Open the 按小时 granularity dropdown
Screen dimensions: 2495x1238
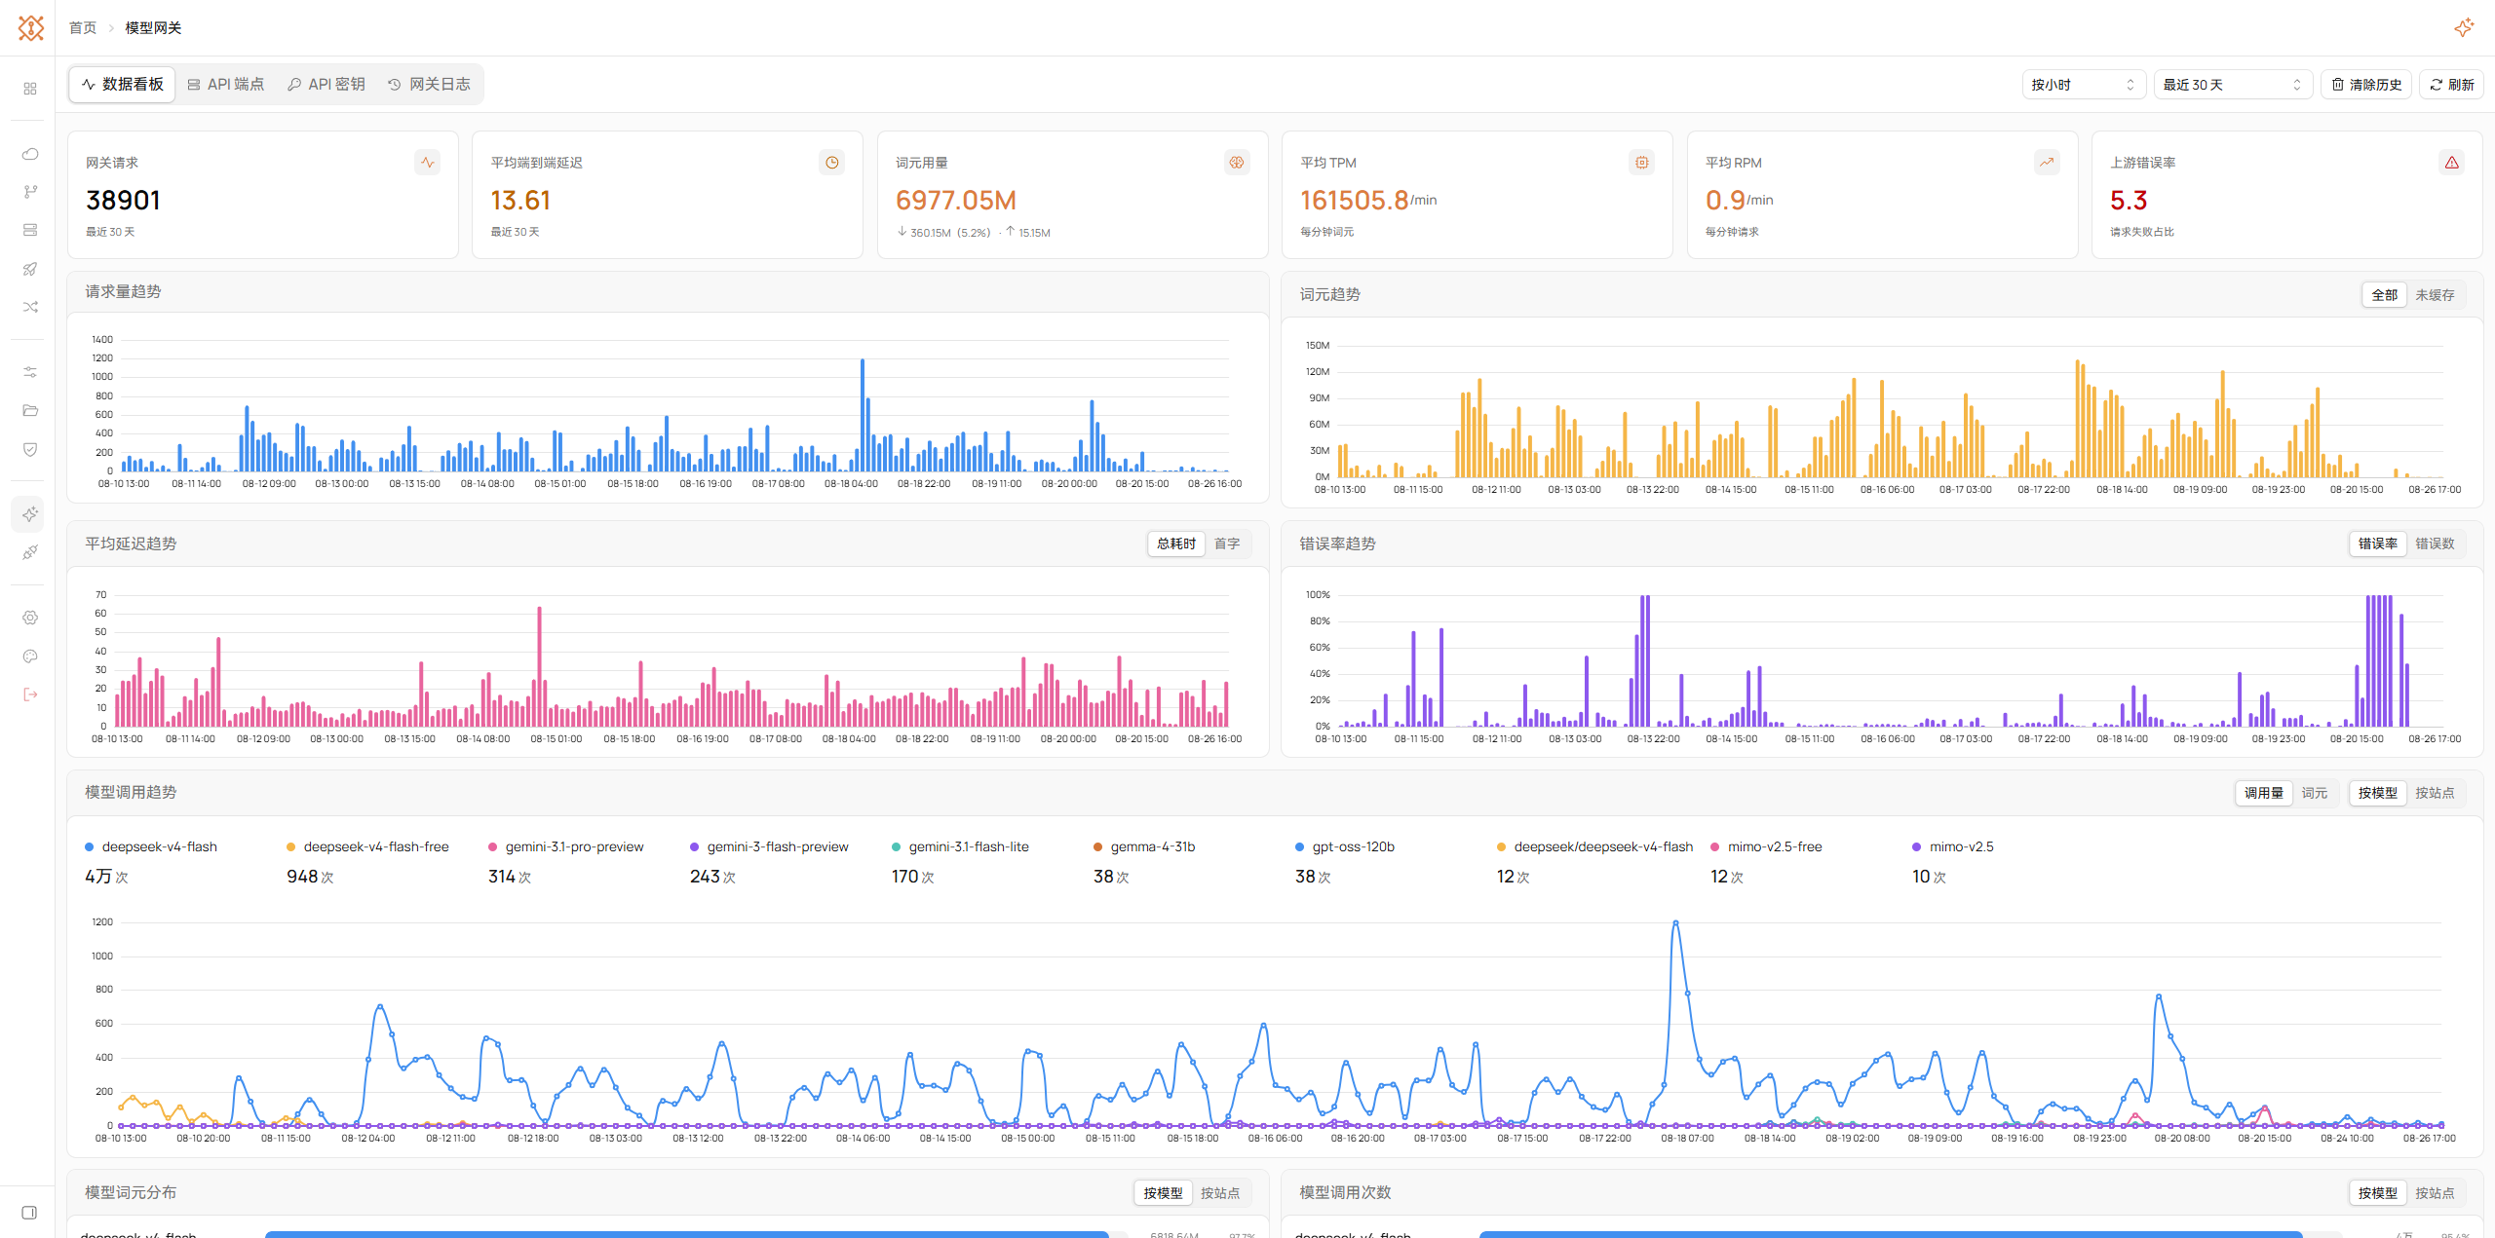click(x=2083, y=85)
